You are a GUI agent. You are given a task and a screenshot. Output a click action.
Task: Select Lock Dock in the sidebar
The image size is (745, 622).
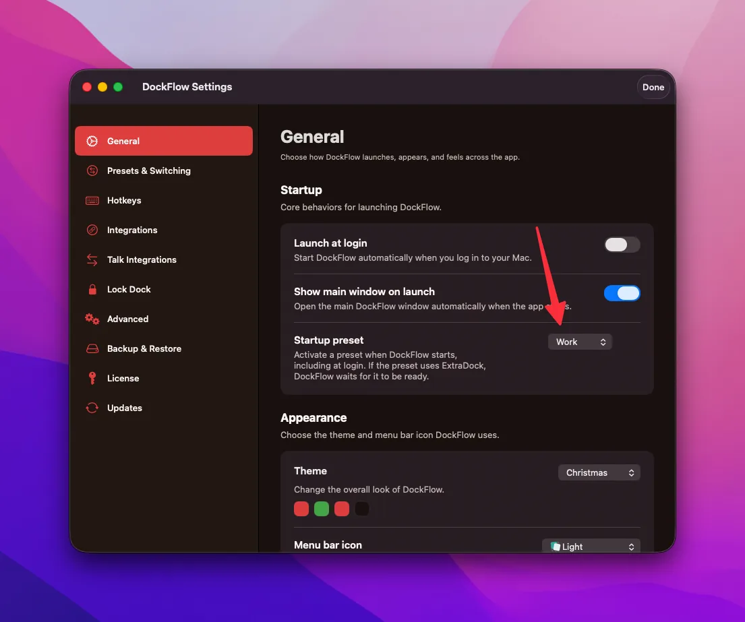(x=163, y=289)
